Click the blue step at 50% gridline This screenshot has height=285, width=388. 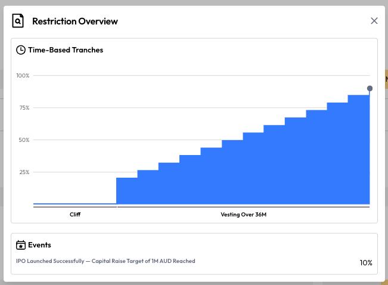point(232,172)
